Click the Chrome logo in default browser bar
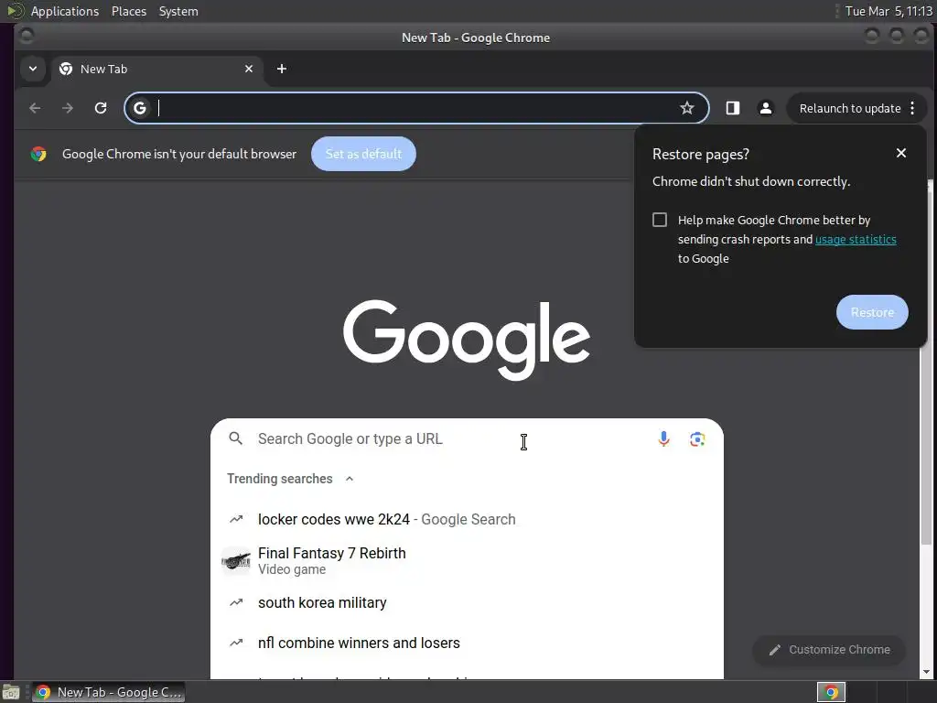937x703 pixels. 38,154
